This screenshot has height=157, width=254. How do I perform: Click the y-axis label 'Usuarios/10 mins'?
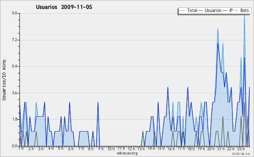pyautogui.click(x=4, y=80)
